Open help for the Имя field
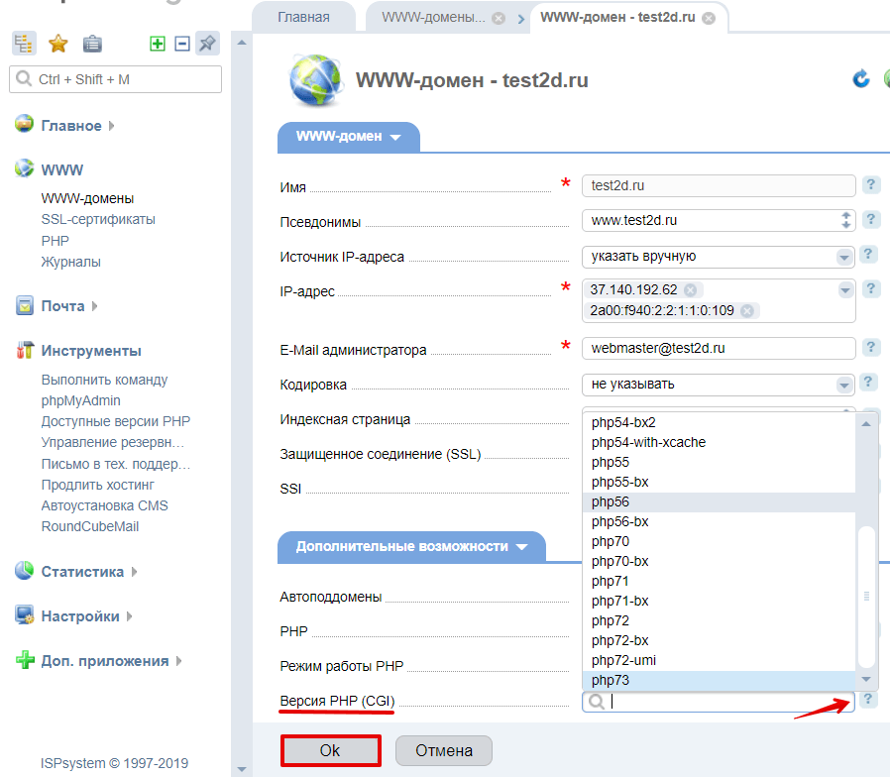This screenshot has width=890, height=777. click(871, 184)
